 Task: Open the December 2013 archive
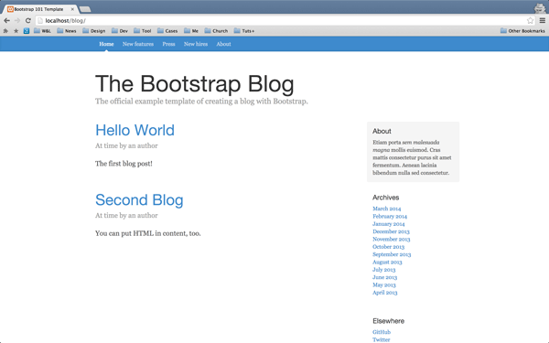pyautogui.click(x=391, y=231)
